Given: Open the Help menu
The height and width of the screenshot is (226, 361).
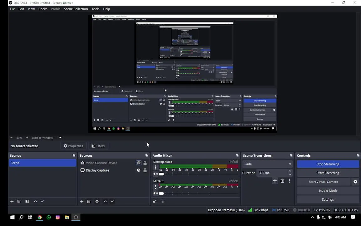Looking at the screenshot, I should [x=106, y=9].
